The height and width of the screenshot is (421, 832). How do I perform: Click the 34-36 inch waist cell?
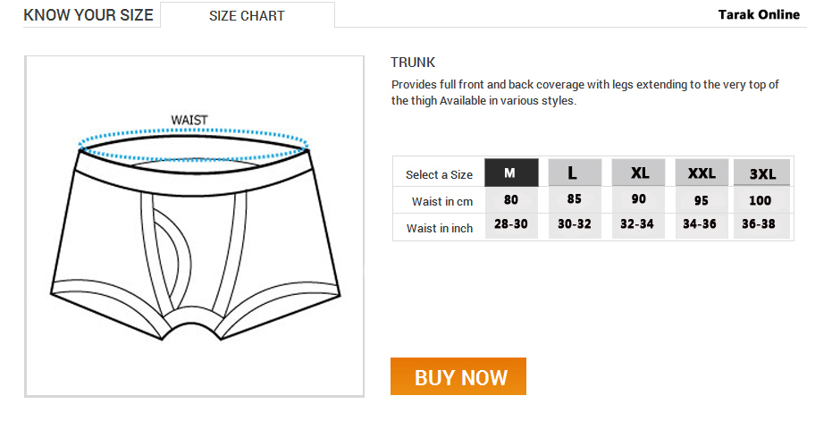702,225
